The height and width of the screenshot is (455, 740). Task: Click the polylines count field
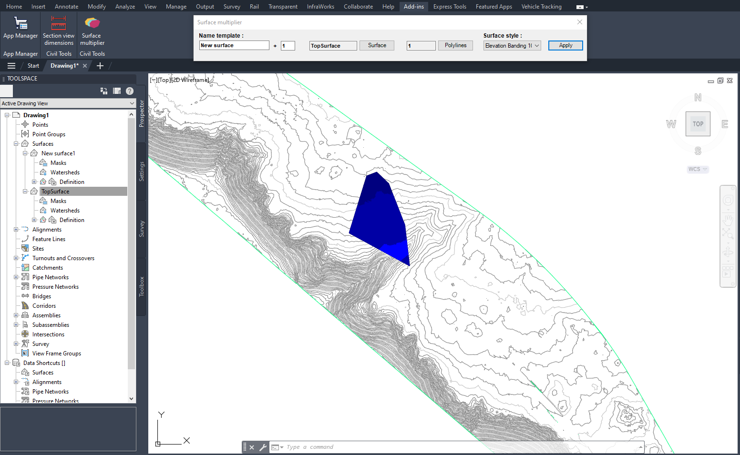coord(421,46)
